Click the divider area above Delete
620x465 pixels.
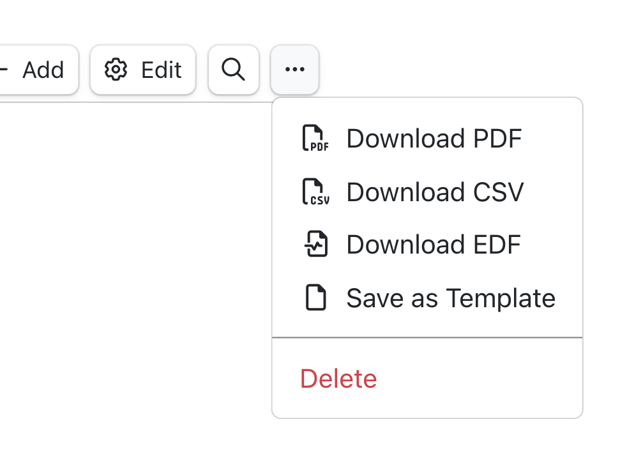427,335
